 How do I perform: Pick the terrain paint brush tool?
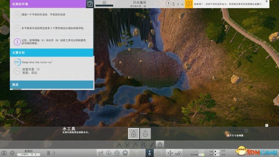tap(152, 145)
